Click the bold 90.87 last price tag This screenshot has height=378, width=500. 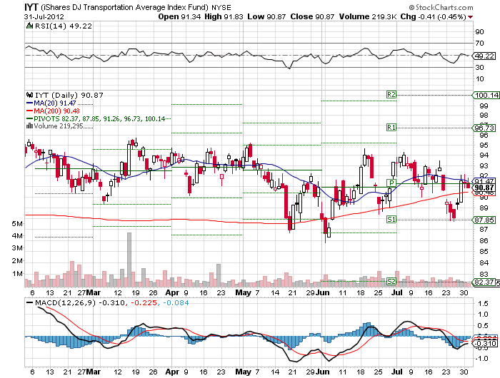(484, 188)
